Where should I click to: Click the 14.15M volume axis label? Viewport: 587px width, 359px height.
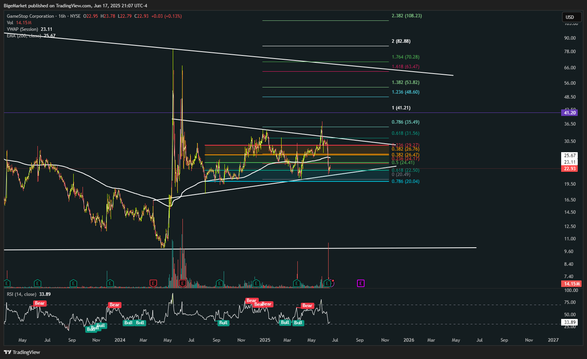coord(572,284)
